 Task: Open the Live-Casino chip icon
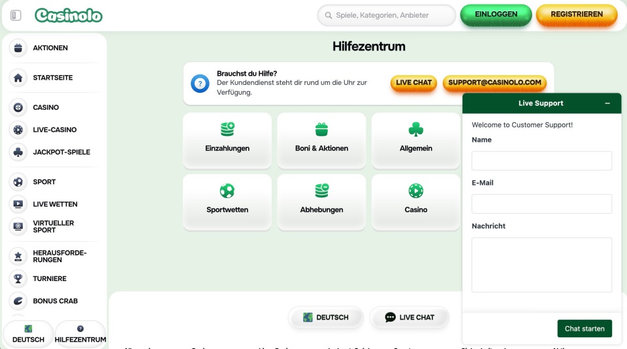click(18, 129)
